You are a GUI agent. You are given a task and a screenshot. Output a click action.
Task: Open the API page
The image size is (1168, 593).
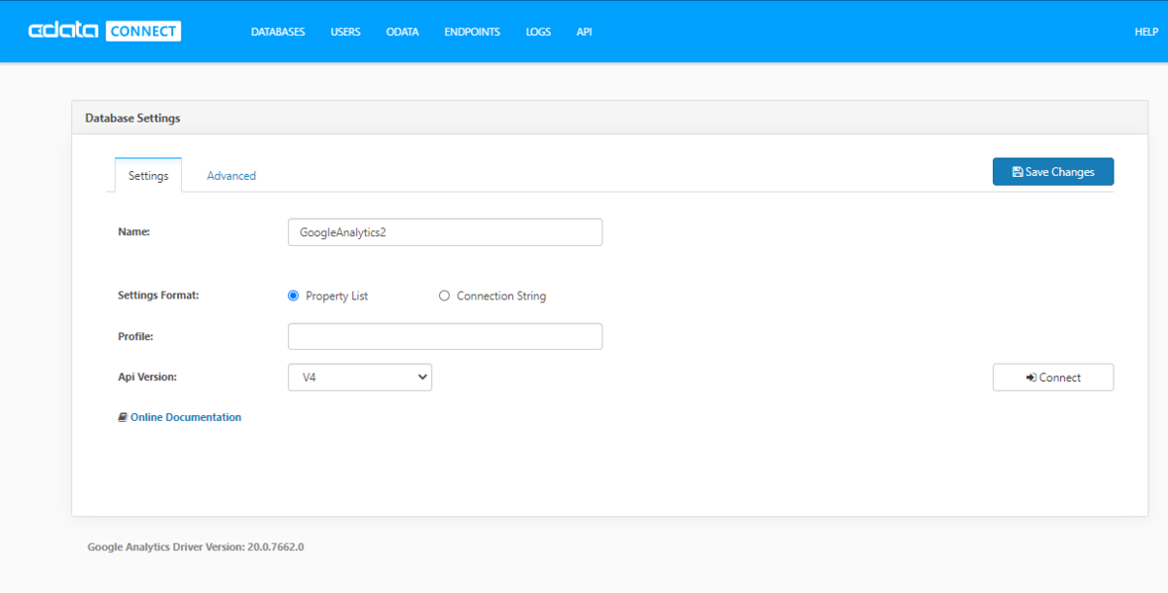click(584, 32)
